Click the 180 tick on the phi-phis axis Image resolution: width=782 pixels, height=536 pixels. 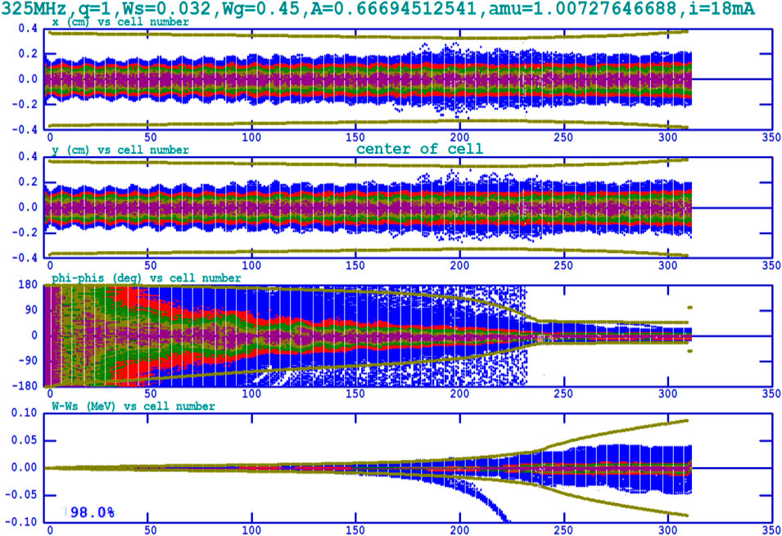(x=28, y=285)
